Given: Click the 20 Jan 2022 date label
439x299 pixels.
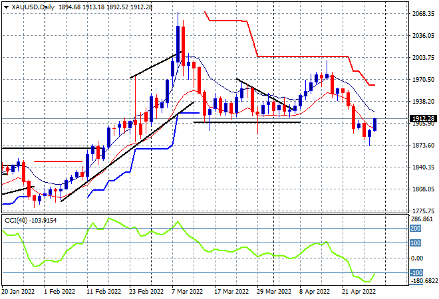Looking at the screenshot, I should pos(18,291).
